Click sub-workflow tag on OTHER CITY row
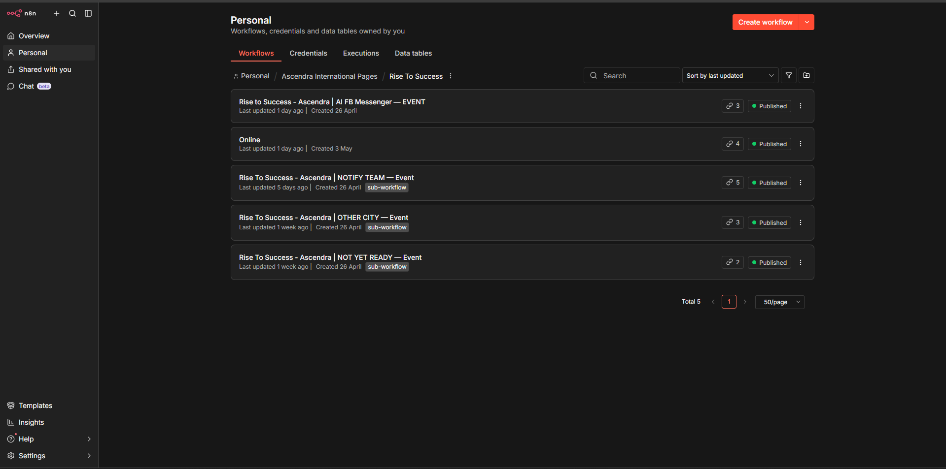Screen dimensions: 946x469 [x=387, y=227]
